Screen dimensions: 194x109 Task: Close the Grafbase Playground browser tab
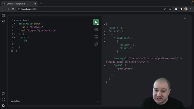tap(35, 4)
